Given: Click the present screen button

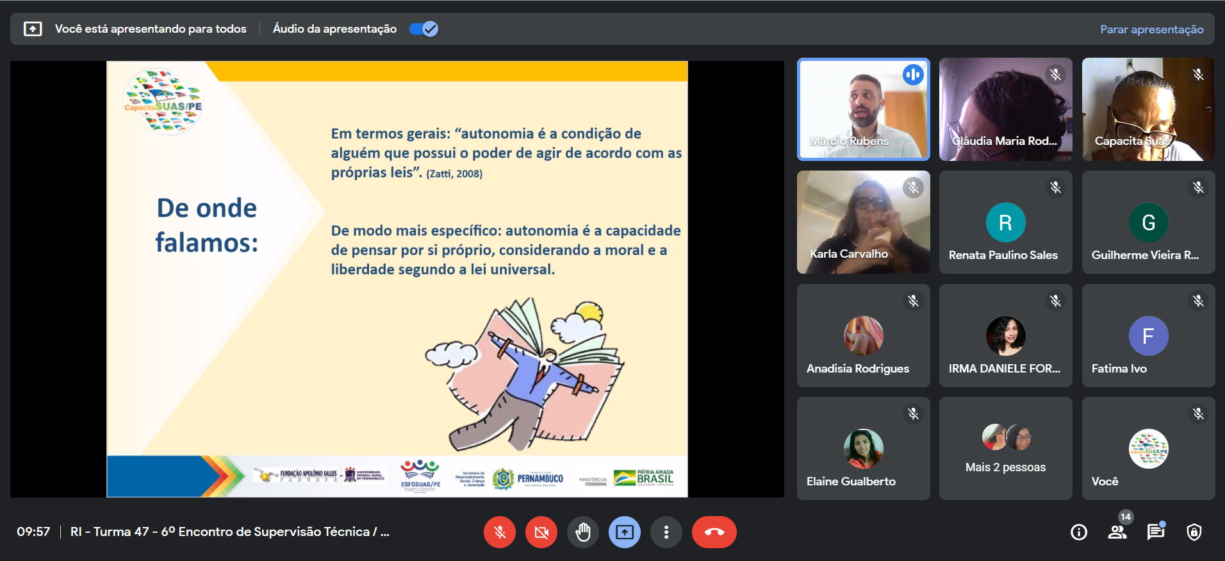Looking at the screenshot, I should (625, 532).
